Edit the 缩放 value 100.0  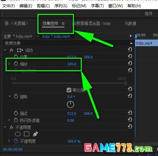[x=72, y=64]
